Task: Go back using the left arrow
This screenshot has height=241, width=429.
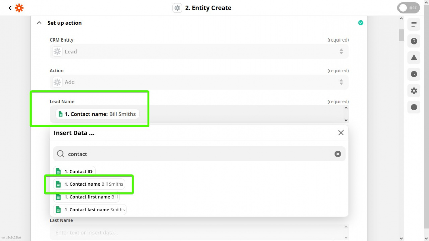Action: (10, 8)
